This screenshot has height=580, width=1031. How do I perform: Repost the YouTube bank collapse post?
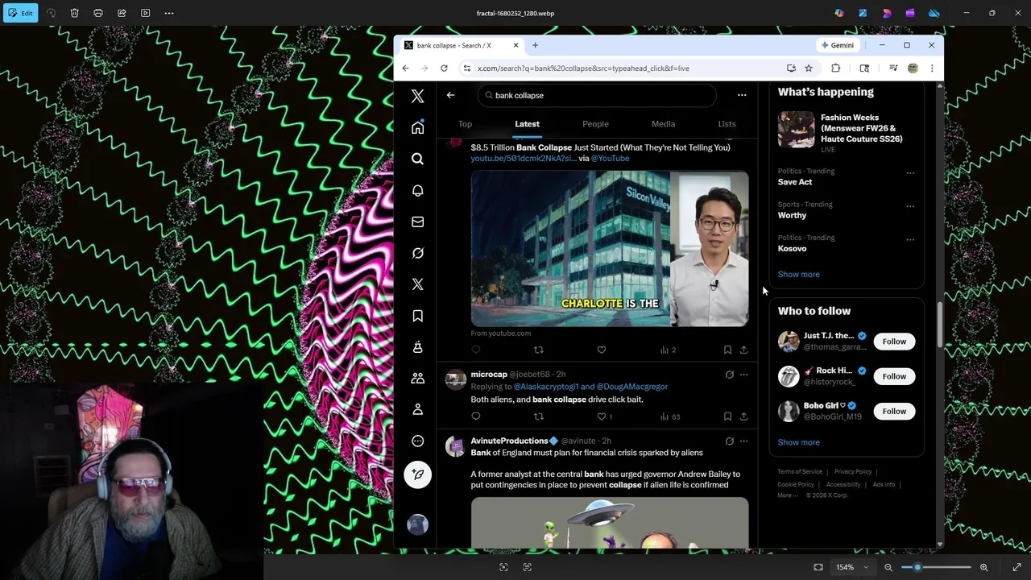(x=539, y=350)
